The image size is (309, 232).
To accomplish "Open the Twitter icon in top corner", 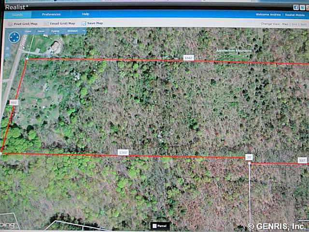I will click(x=303, y=7).
